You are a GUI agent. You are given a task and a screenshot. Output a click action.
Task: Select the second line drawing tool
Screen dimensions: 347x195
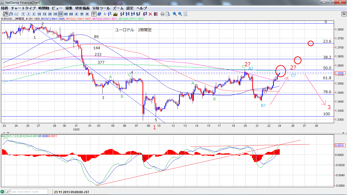pos(128,14)
